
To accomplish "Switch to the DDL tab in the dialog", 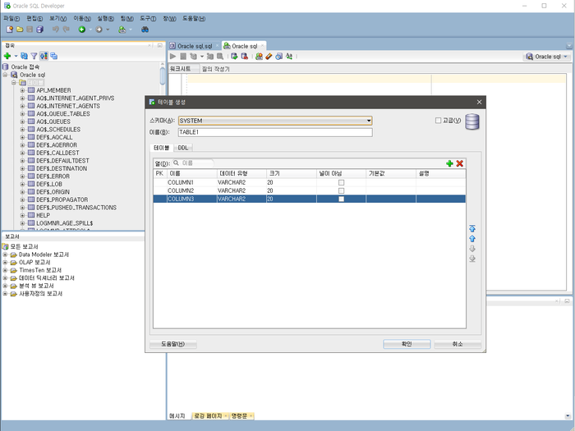I will tap(183, 148).
